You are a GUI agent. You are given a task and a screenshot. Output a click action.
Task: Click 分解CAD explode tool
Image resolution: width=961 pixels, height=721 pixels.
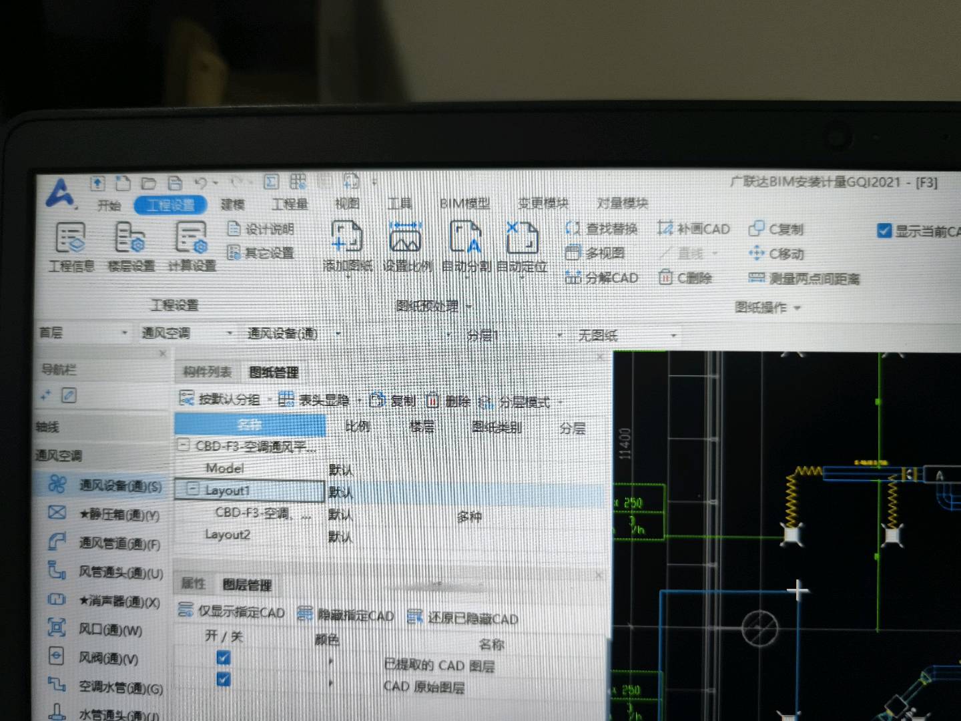pos(601,278)
